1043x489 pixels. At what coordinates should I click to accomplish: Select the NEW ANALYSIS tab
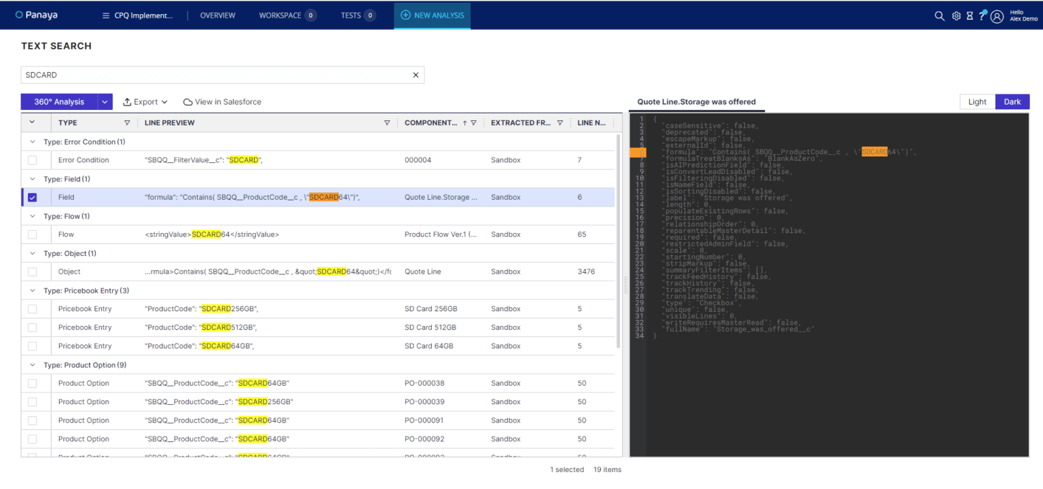tap(432, 16)
